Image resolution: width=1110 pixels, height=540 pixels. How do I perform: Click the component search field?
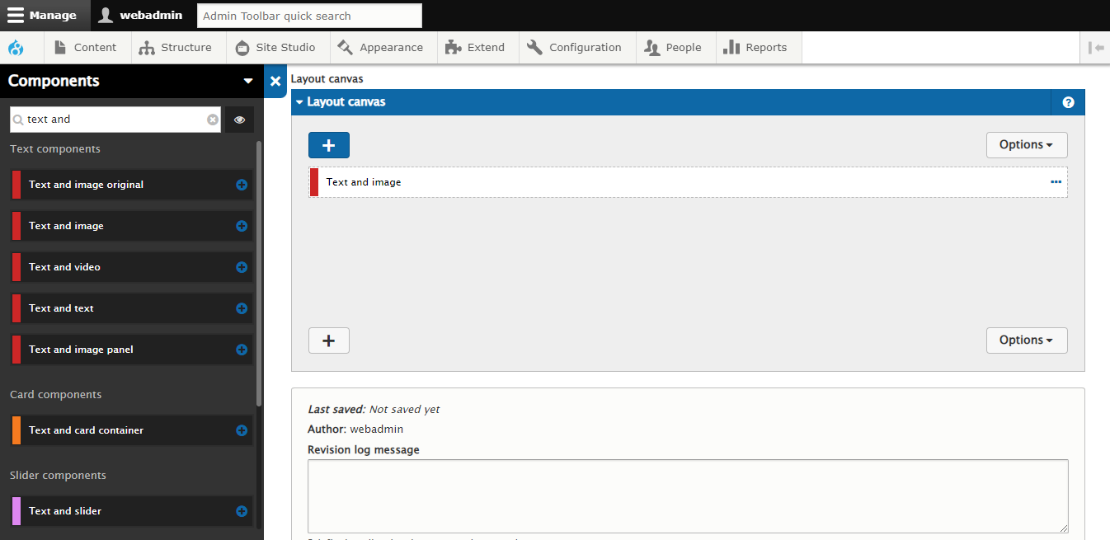click(115, 120)
